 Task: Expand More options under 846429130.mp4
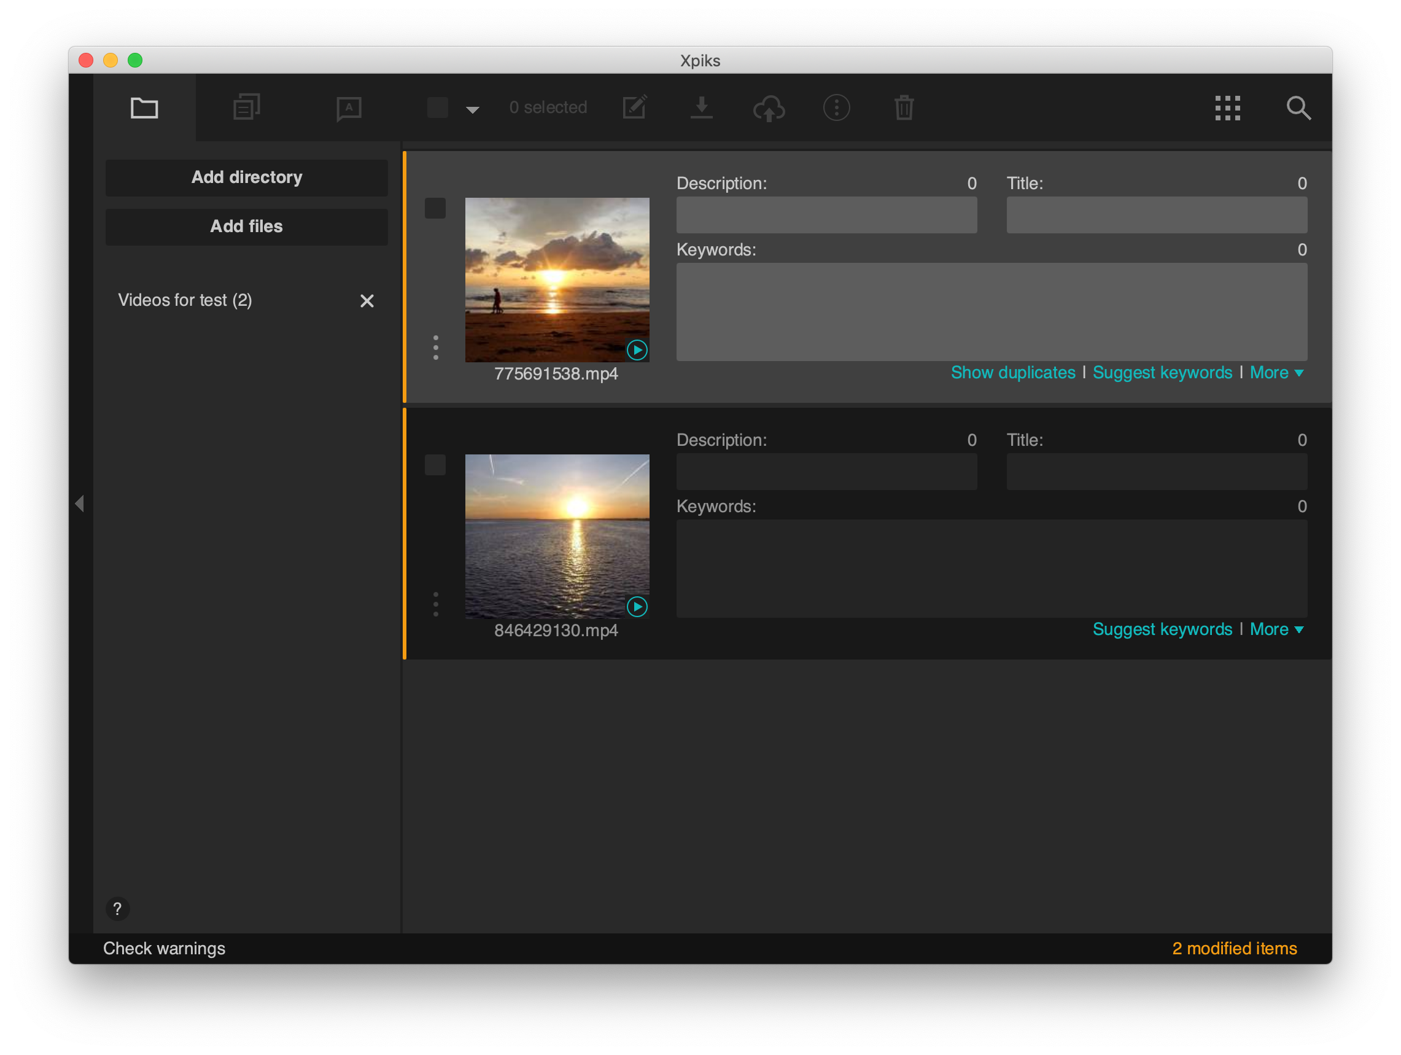tap(1276, 629)
